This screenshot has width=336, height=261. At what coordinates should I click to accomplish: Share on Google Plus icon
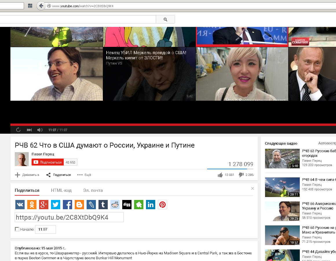coord(44,205)
